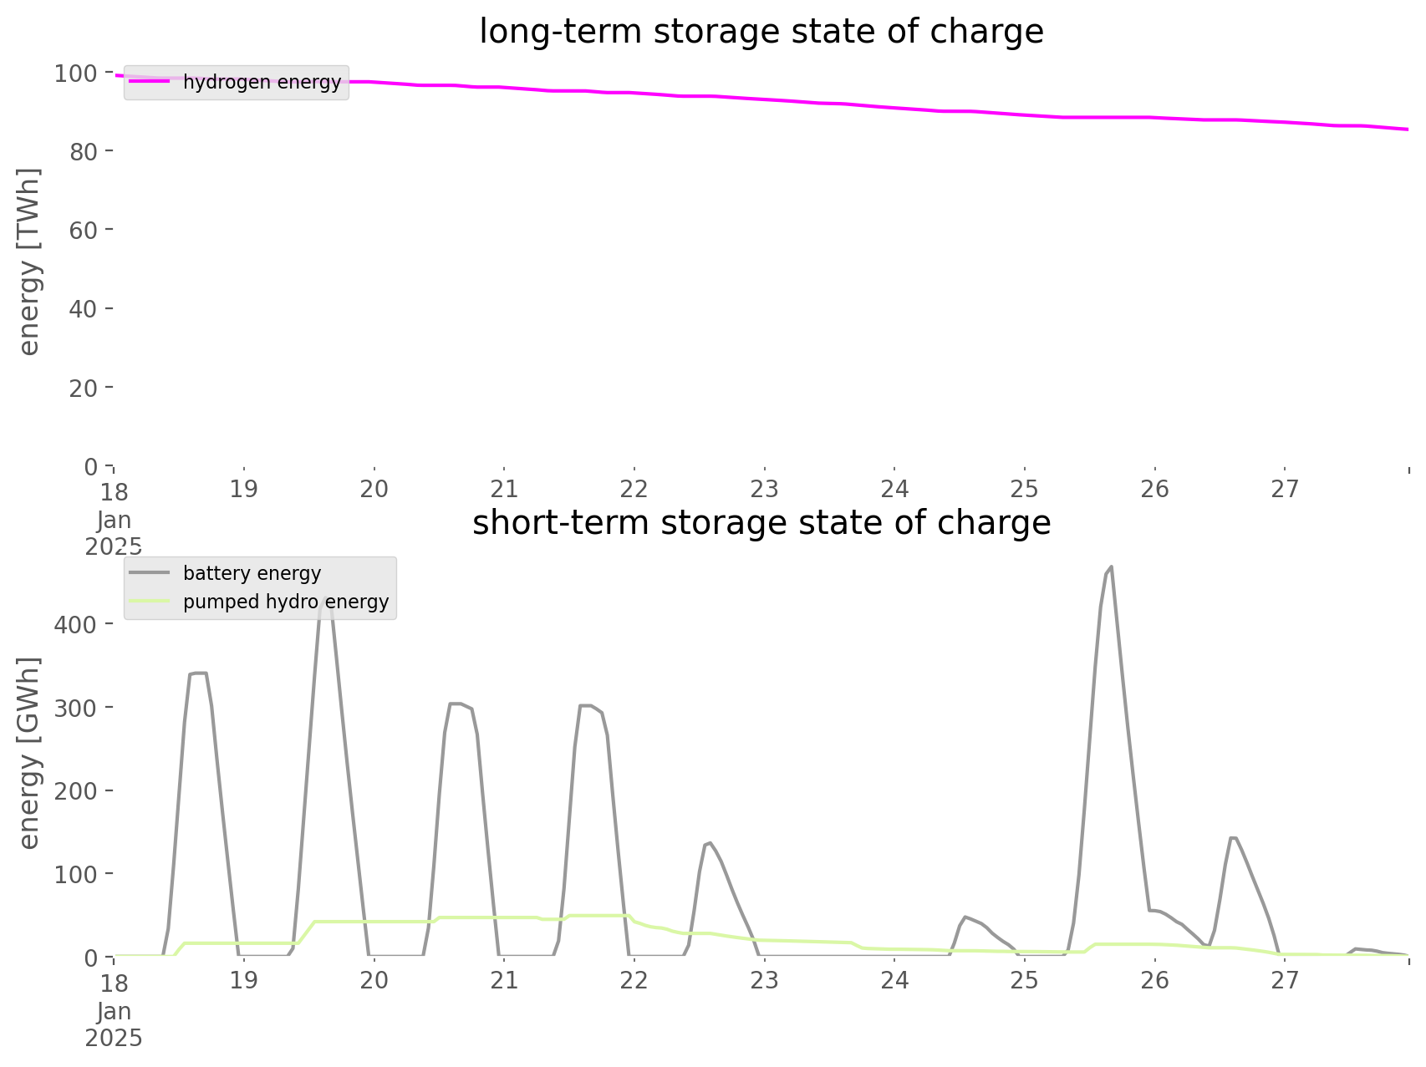Viewport: 1426px width, 1067px height.
Task: Click the magenta hydrogen energy legend line
Action: click(x=150, y=82)
